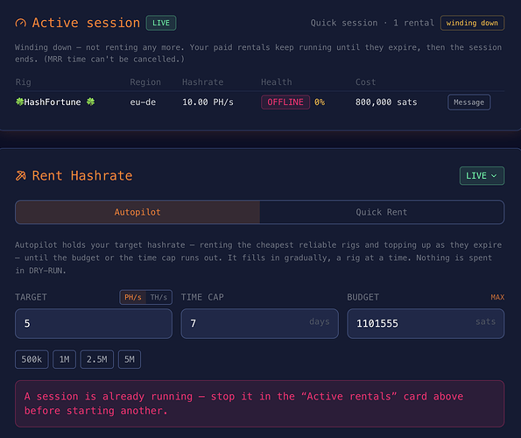Select the Autopilot tab
Viewport: 521px width, 438px height.
[137, 212]
